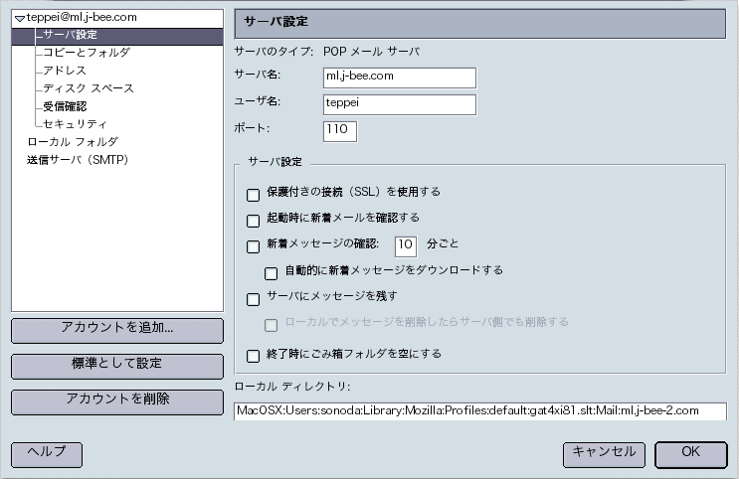Enable 自動的に新着メッセージをダウンロードする checkbox
The width and height of the screenshot is (739, 479).
pos(271,273)
